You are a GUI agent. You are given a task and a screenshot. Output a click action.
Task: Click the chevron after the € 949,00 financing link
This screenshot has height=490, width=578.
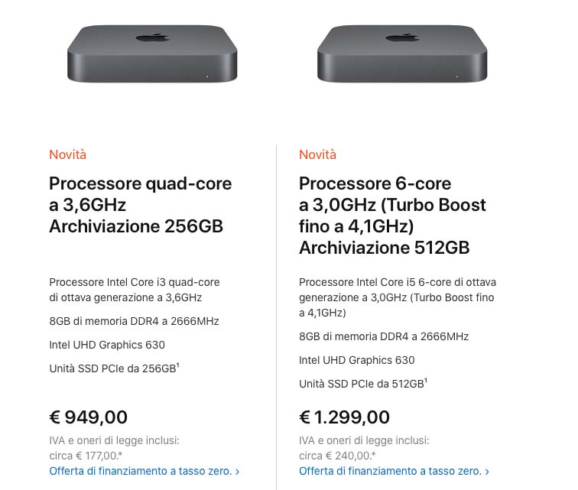238,472
